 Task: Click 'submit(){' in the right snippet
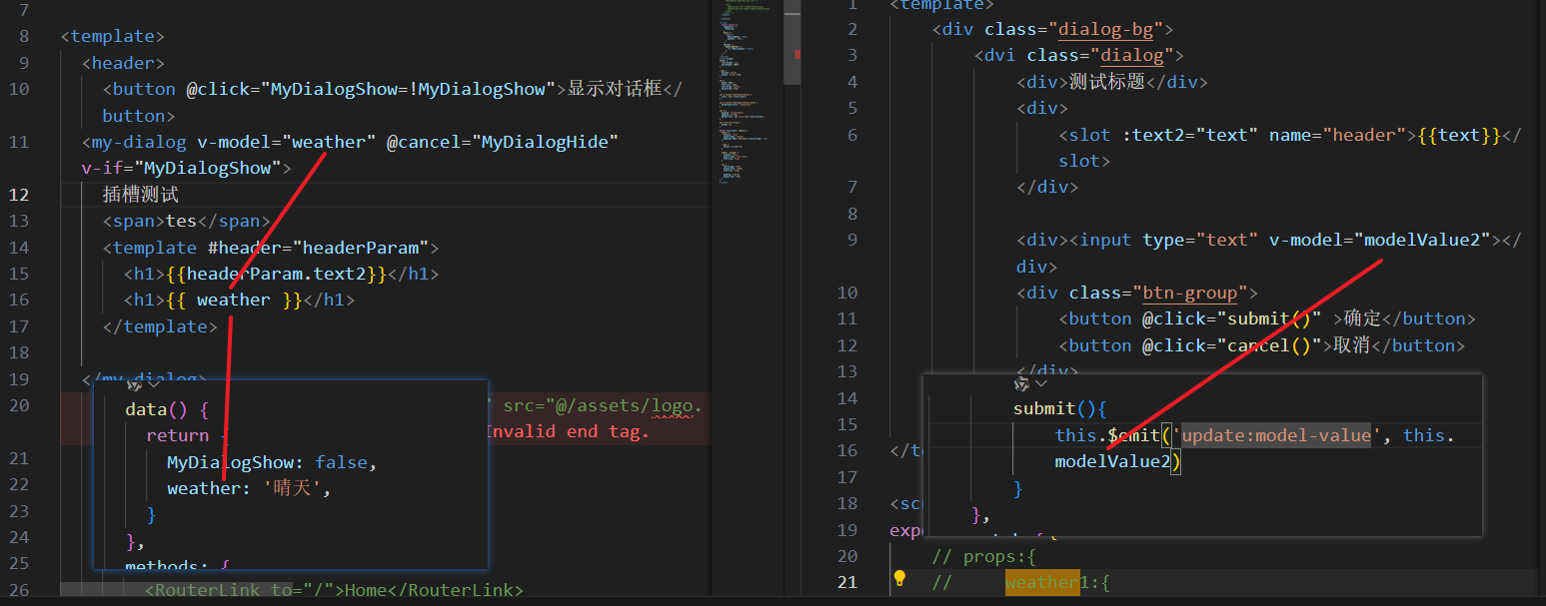coord(1060,408)
